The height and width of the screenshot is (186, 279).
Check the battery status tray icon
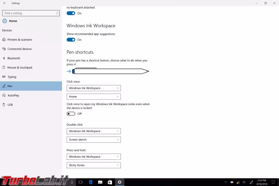tap(232, 182)
